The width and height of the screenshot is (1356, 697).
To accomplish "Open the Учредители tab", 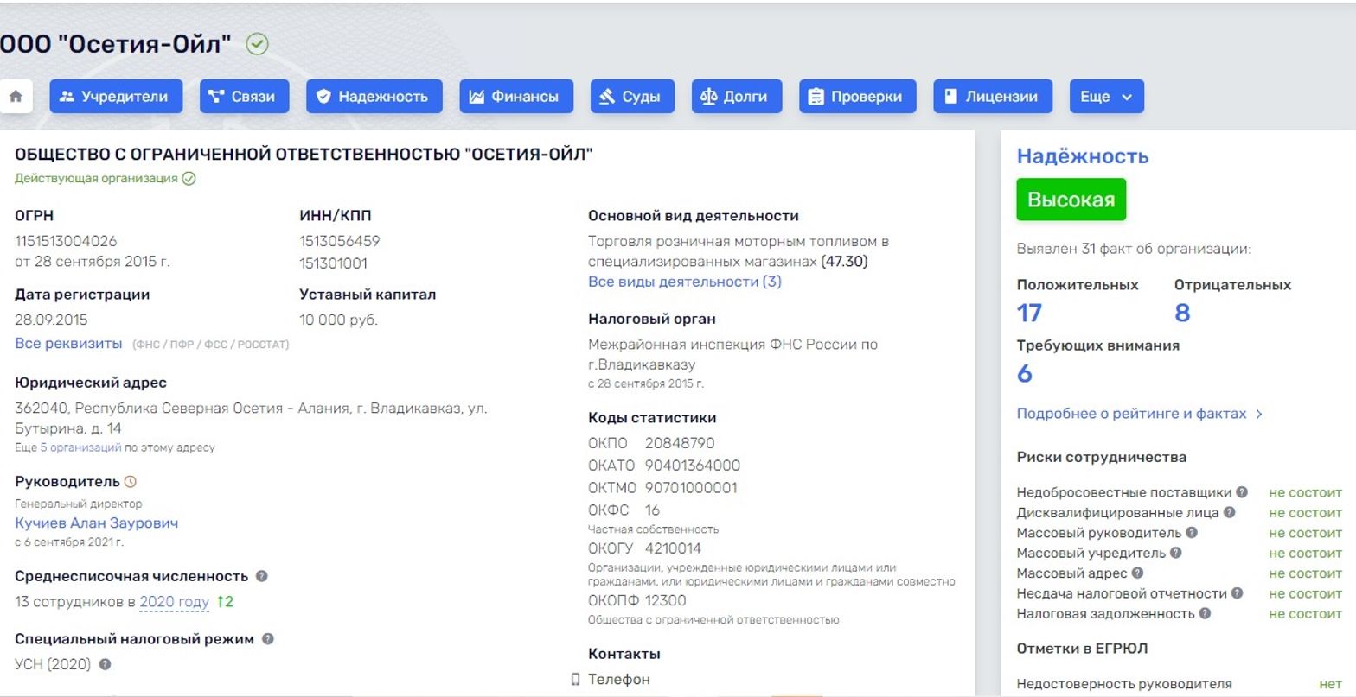I will 116,97.
